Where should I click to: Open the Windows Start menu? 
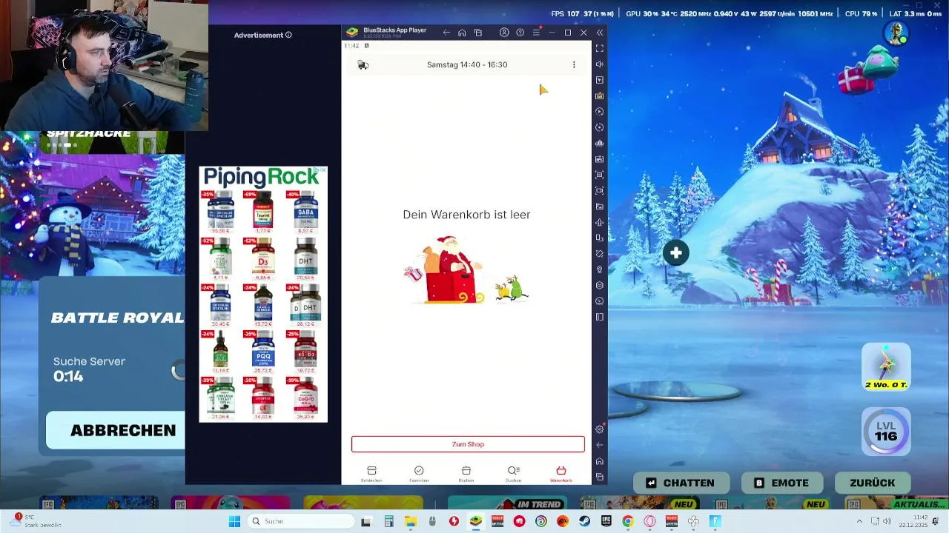coord(234,521)
